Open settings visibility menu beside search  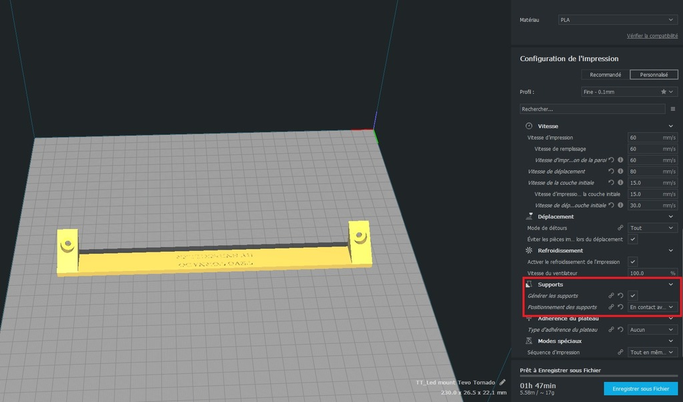click(x=673, y=109)
